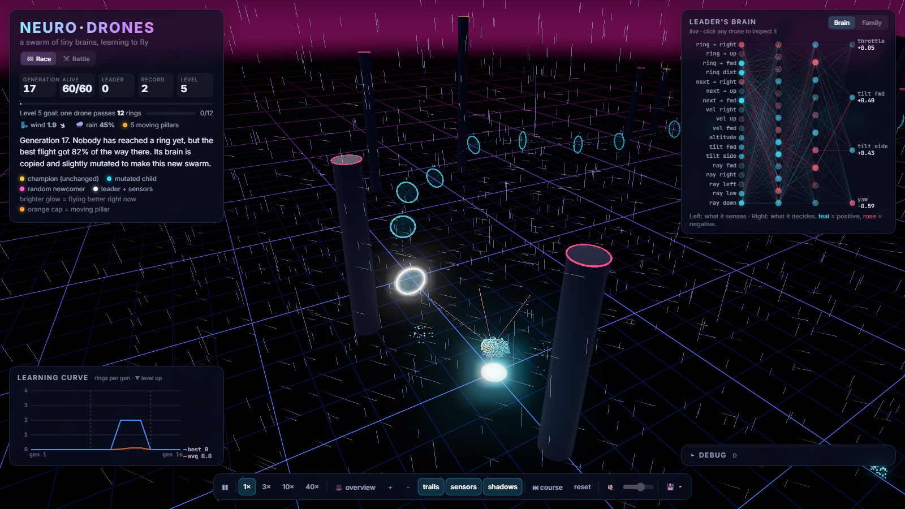This screenshot has height=509, width=905.
Task: Open the save dropdown arrow
Action: click(x=680, y=487)
